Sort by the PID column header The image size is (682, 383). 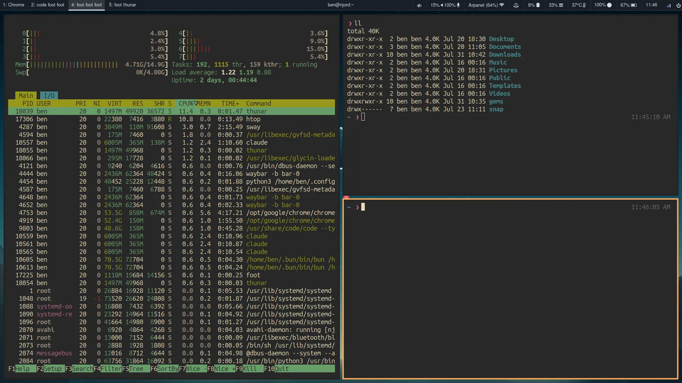[x=28, y=103]
